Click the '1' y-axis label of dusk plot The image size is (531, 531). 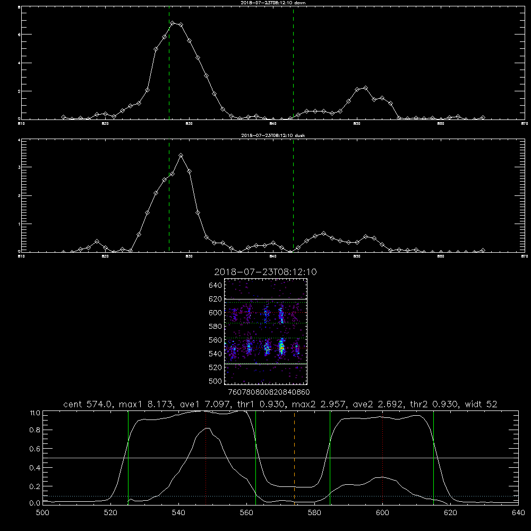(19, 224)
